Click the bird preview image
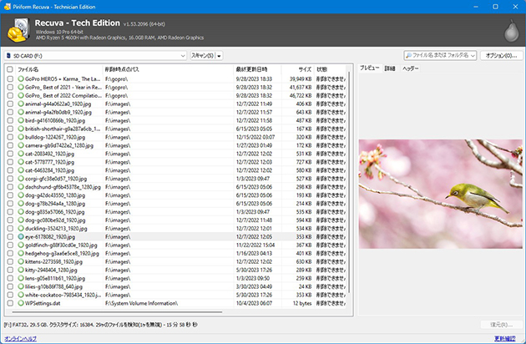Viewport: 526px width, 344px height. (x=440, y=194)
